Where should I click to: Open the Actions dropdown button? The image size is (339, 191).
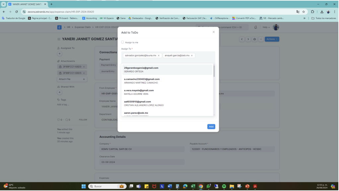(x=272, y=39)
